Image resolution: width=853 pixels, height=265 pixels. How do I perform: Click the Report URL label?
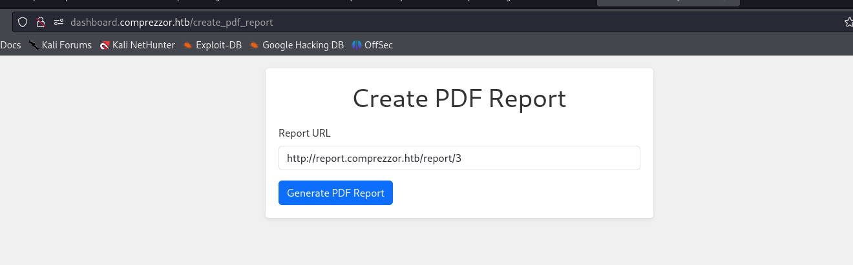coord(304,133)
